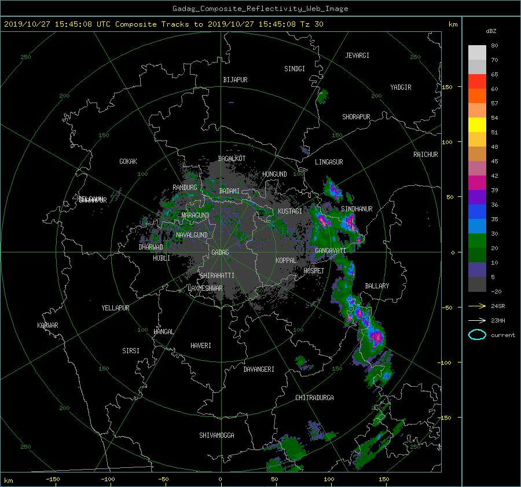Click the GADAG radar center label
The height and width of the screenshot is (487, 521).
(220, 252)
